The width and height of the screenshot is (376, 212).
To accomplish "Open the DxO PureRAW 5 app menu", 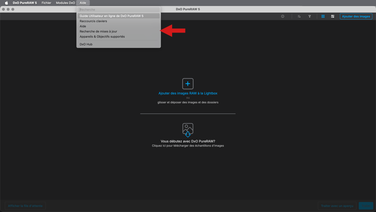I will [x=25, y=3].
